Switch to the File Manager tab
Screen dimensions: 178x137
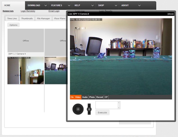(x=43, y=19)
